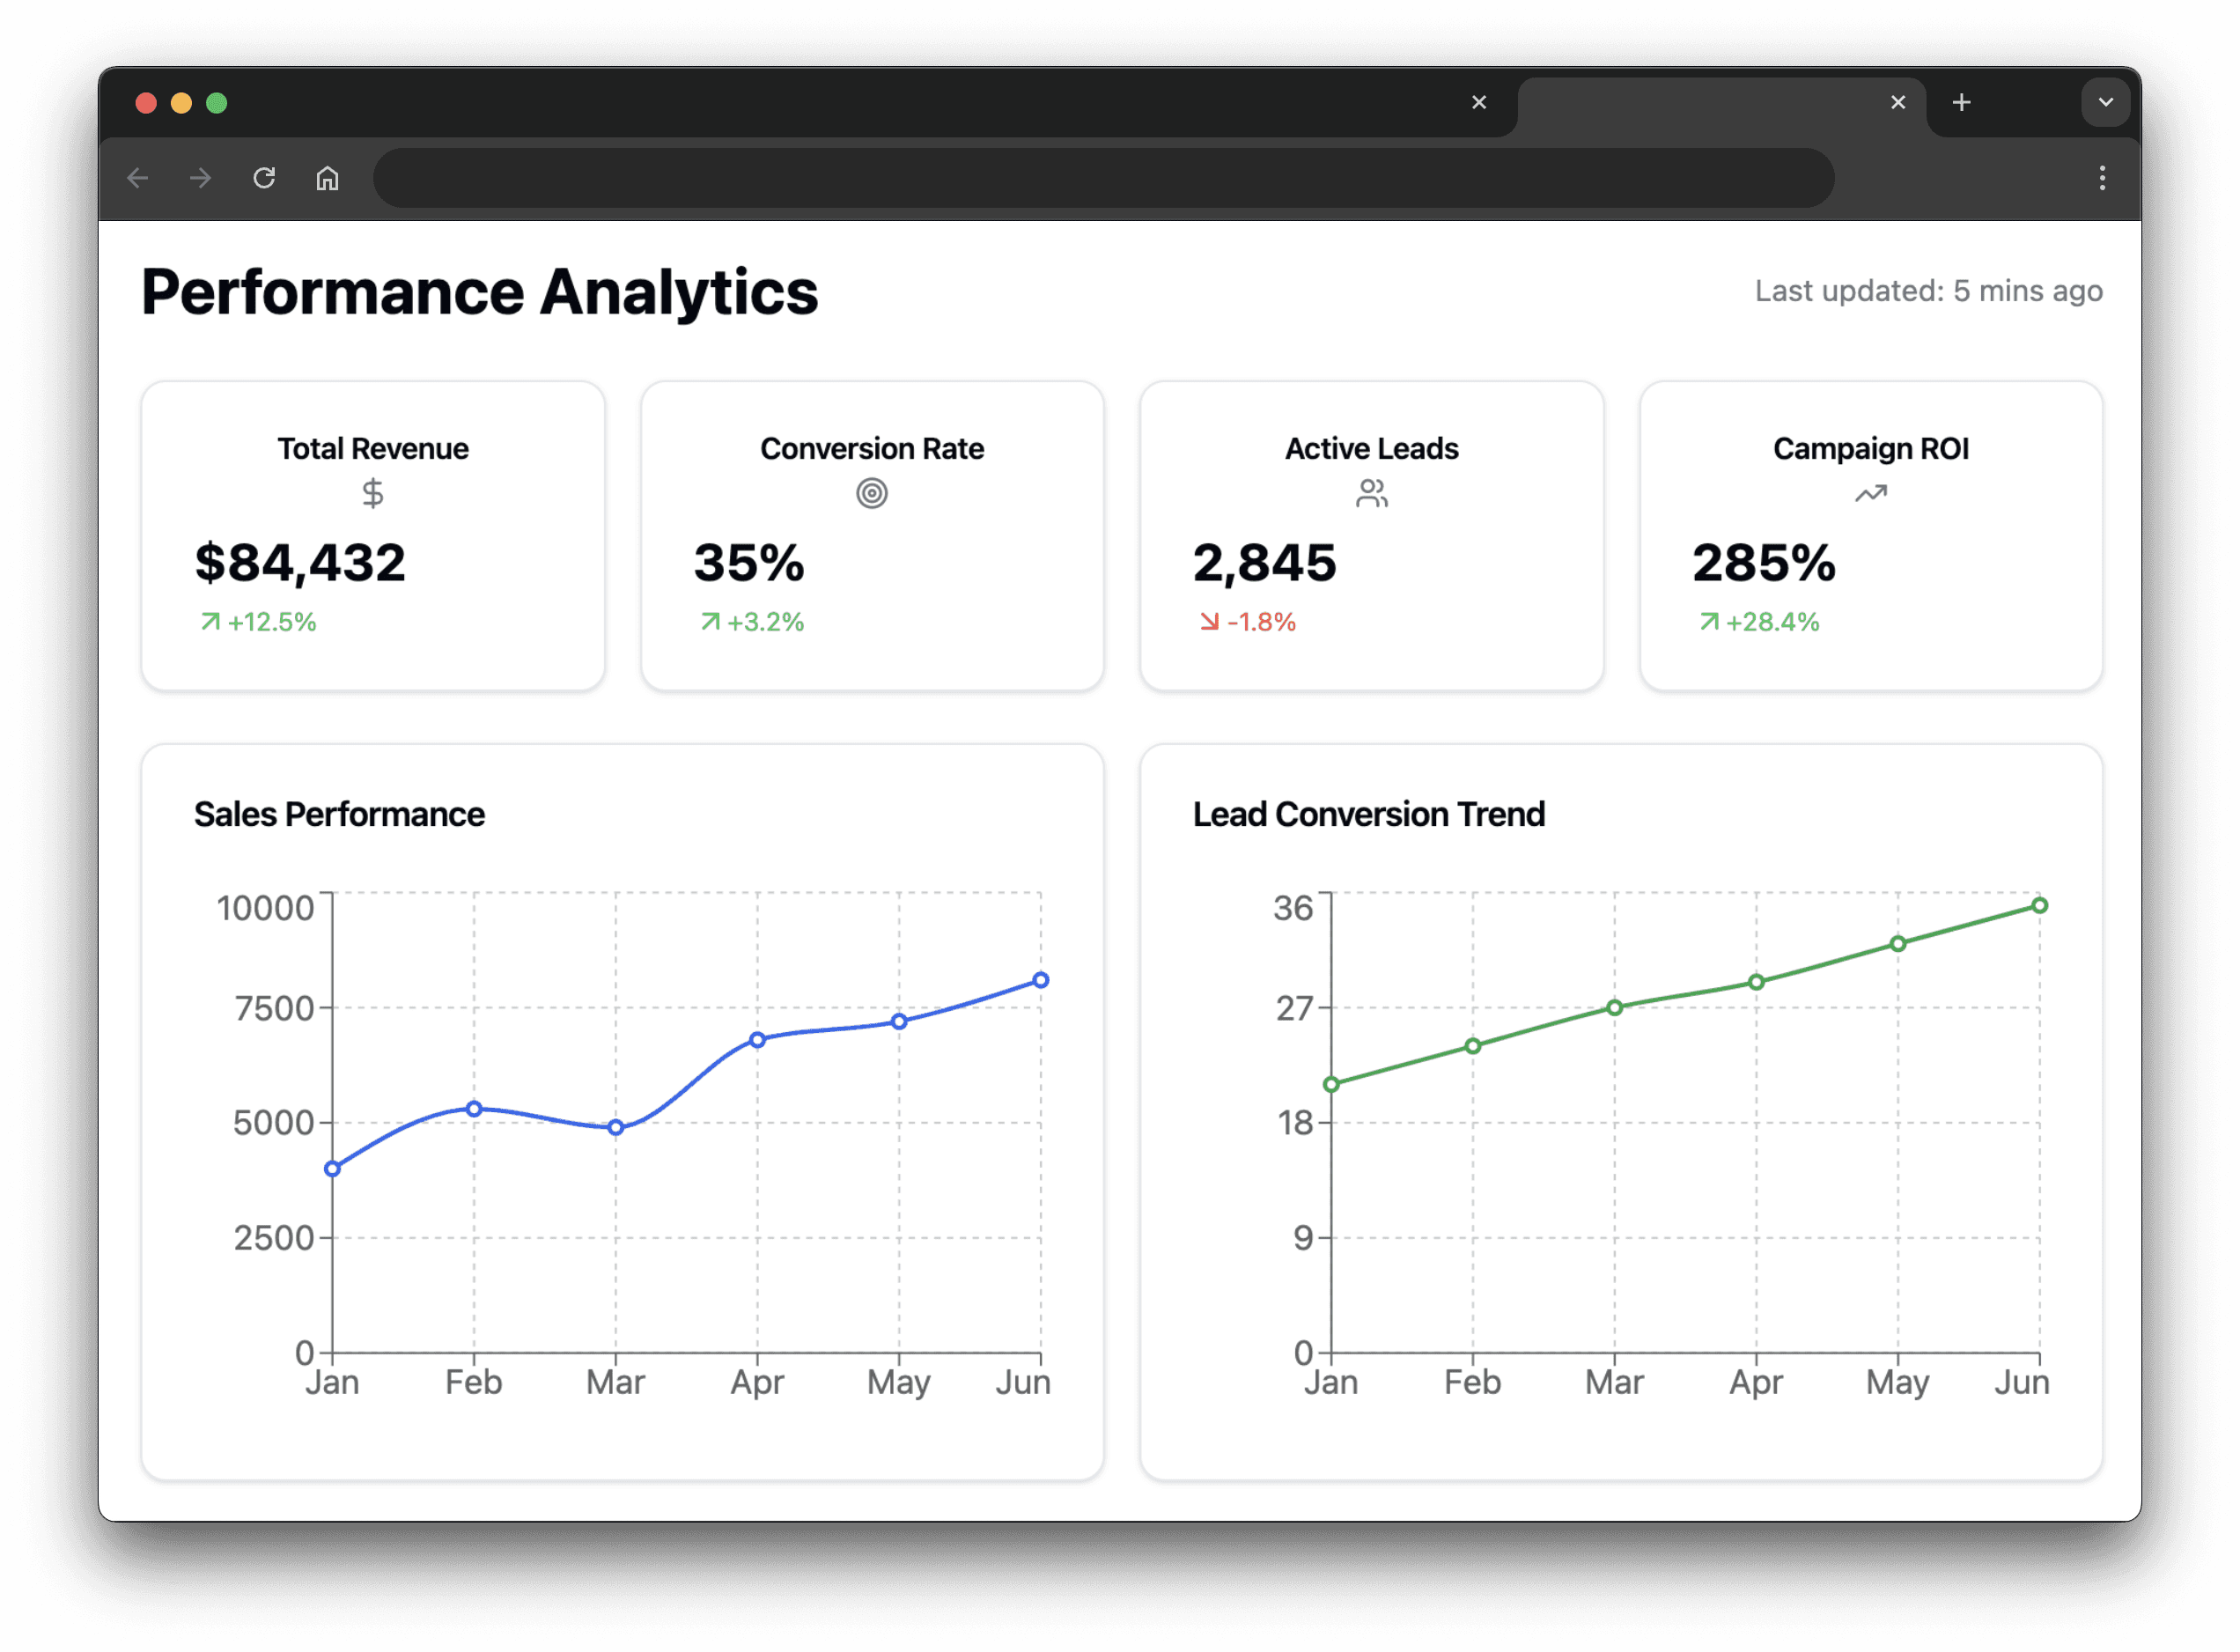Screen dimensions: 2240x1652
Task: Click the trending-up icon under Campaign ROI
Action: click(1870, 493)
